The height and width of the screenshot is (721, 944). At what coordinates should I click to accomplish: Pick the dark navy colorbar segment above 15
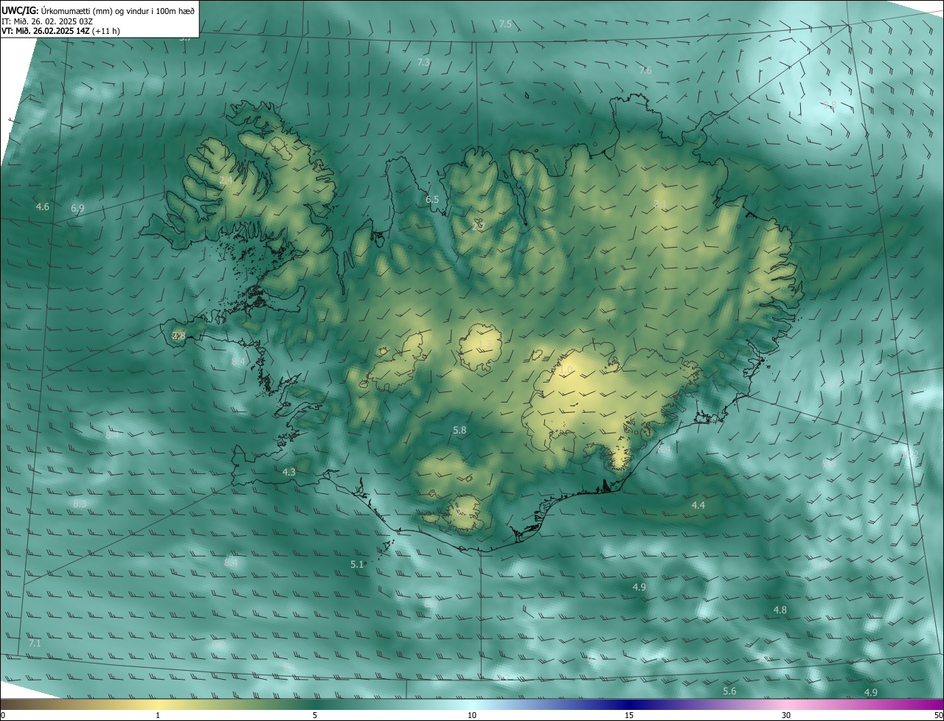click(x=629, y=705)
